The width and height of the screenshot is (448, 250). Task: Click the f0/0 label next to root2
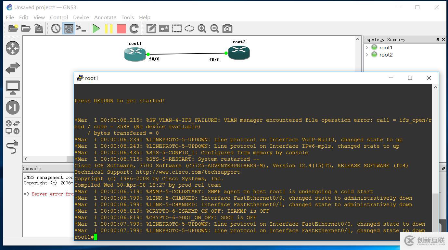(214, 60)
